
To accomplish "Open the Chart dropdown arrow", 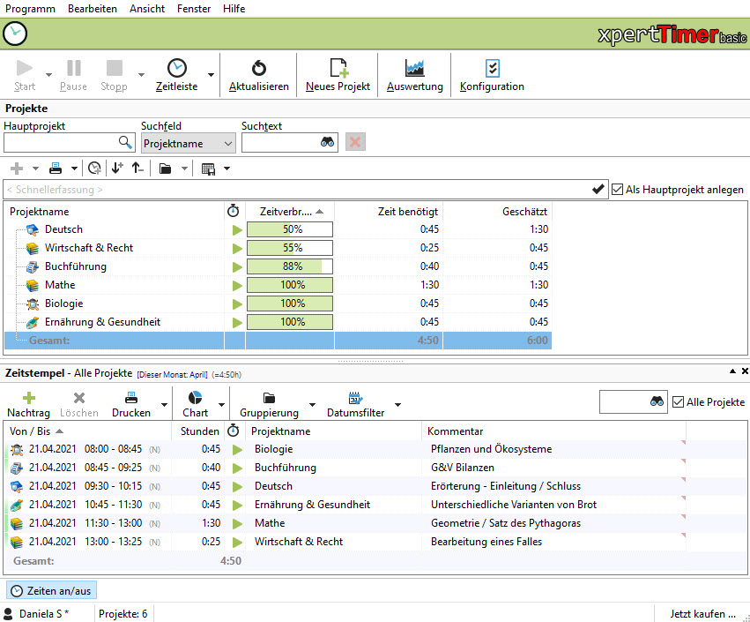I will tap(221, 405).
